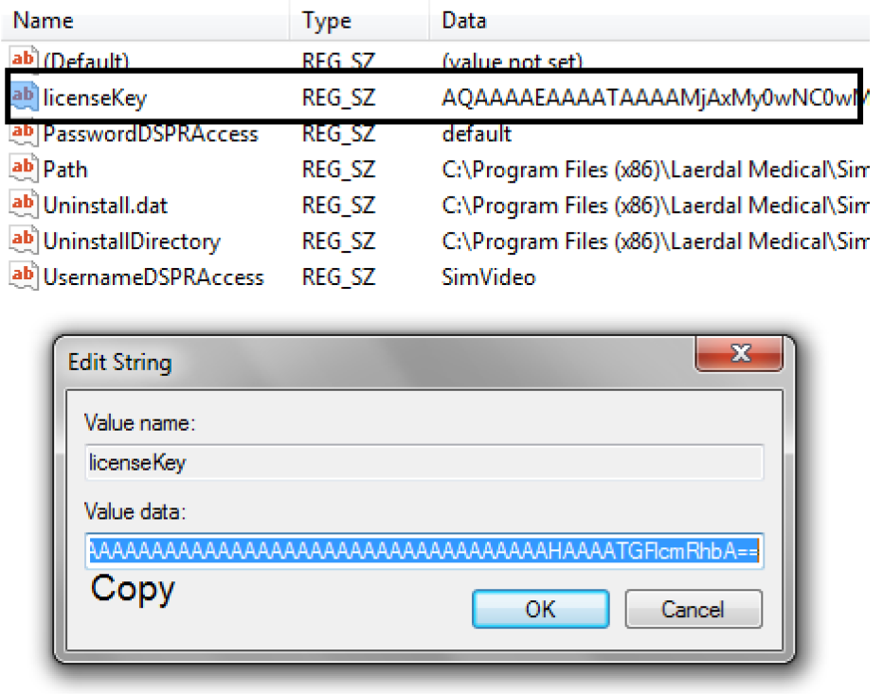Confirm the edit with OK
The height and width of the screenshot is (694, 883).
(x=540, y=609)
